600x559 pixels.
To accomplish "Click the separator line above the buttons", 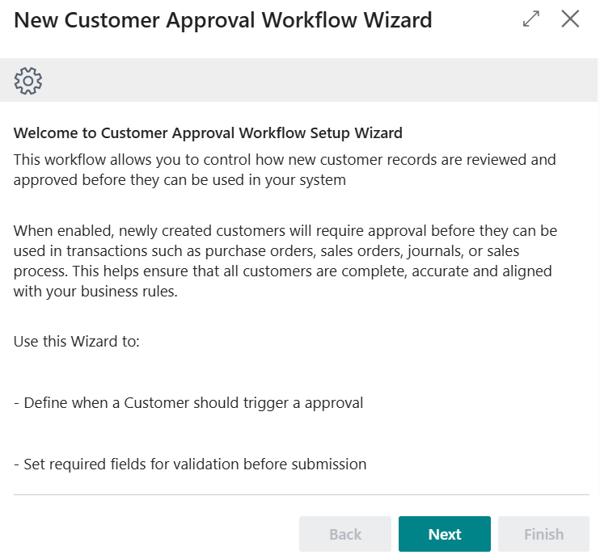I will click(301, 494).
